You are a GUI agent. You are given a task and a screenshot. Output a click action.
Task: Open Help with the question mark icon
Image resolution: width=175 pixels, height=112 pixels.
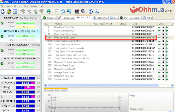(x=91, y=12)
